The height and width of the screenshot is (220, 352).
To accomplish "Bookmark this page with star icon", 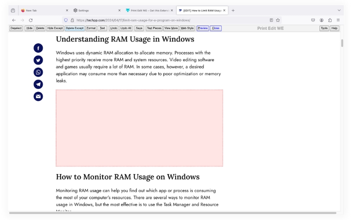I will [278, 20].
